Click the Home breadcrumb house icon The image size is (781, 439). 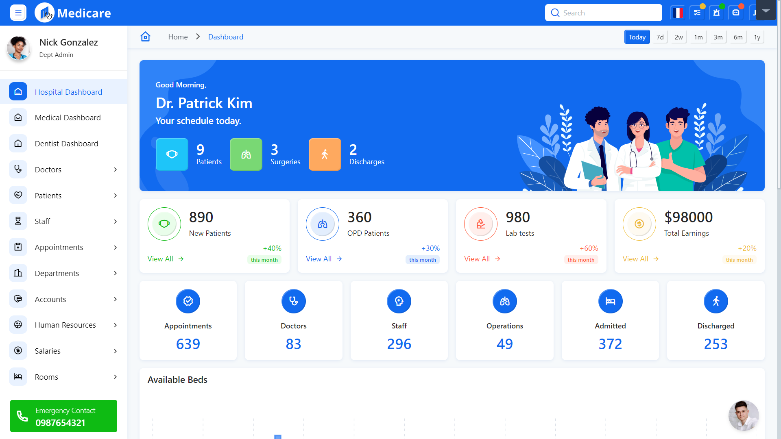(145, 37)
